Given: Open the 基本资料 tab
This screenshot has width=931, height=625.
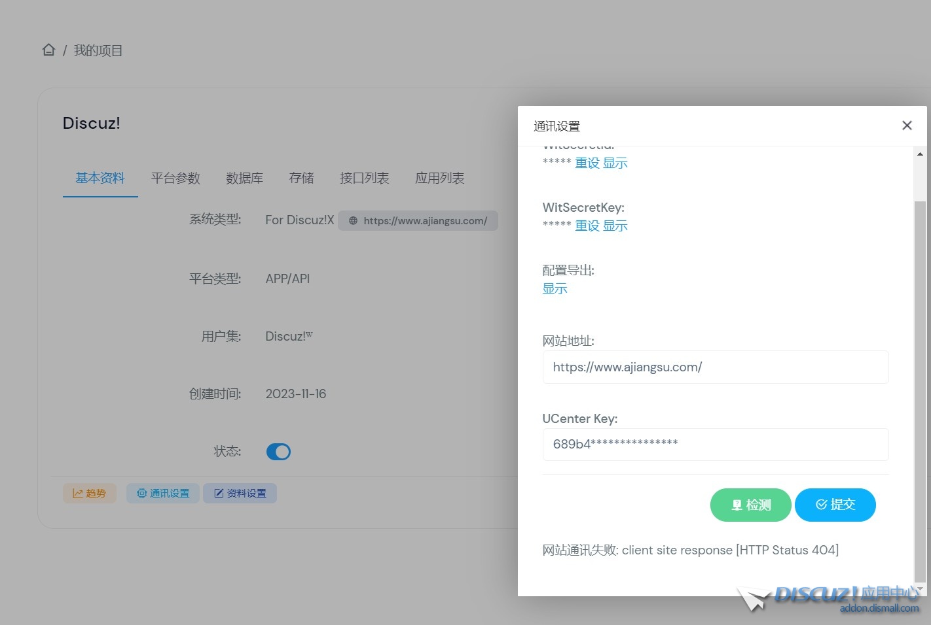Looking at the screenshot, I should pos(100,178).
